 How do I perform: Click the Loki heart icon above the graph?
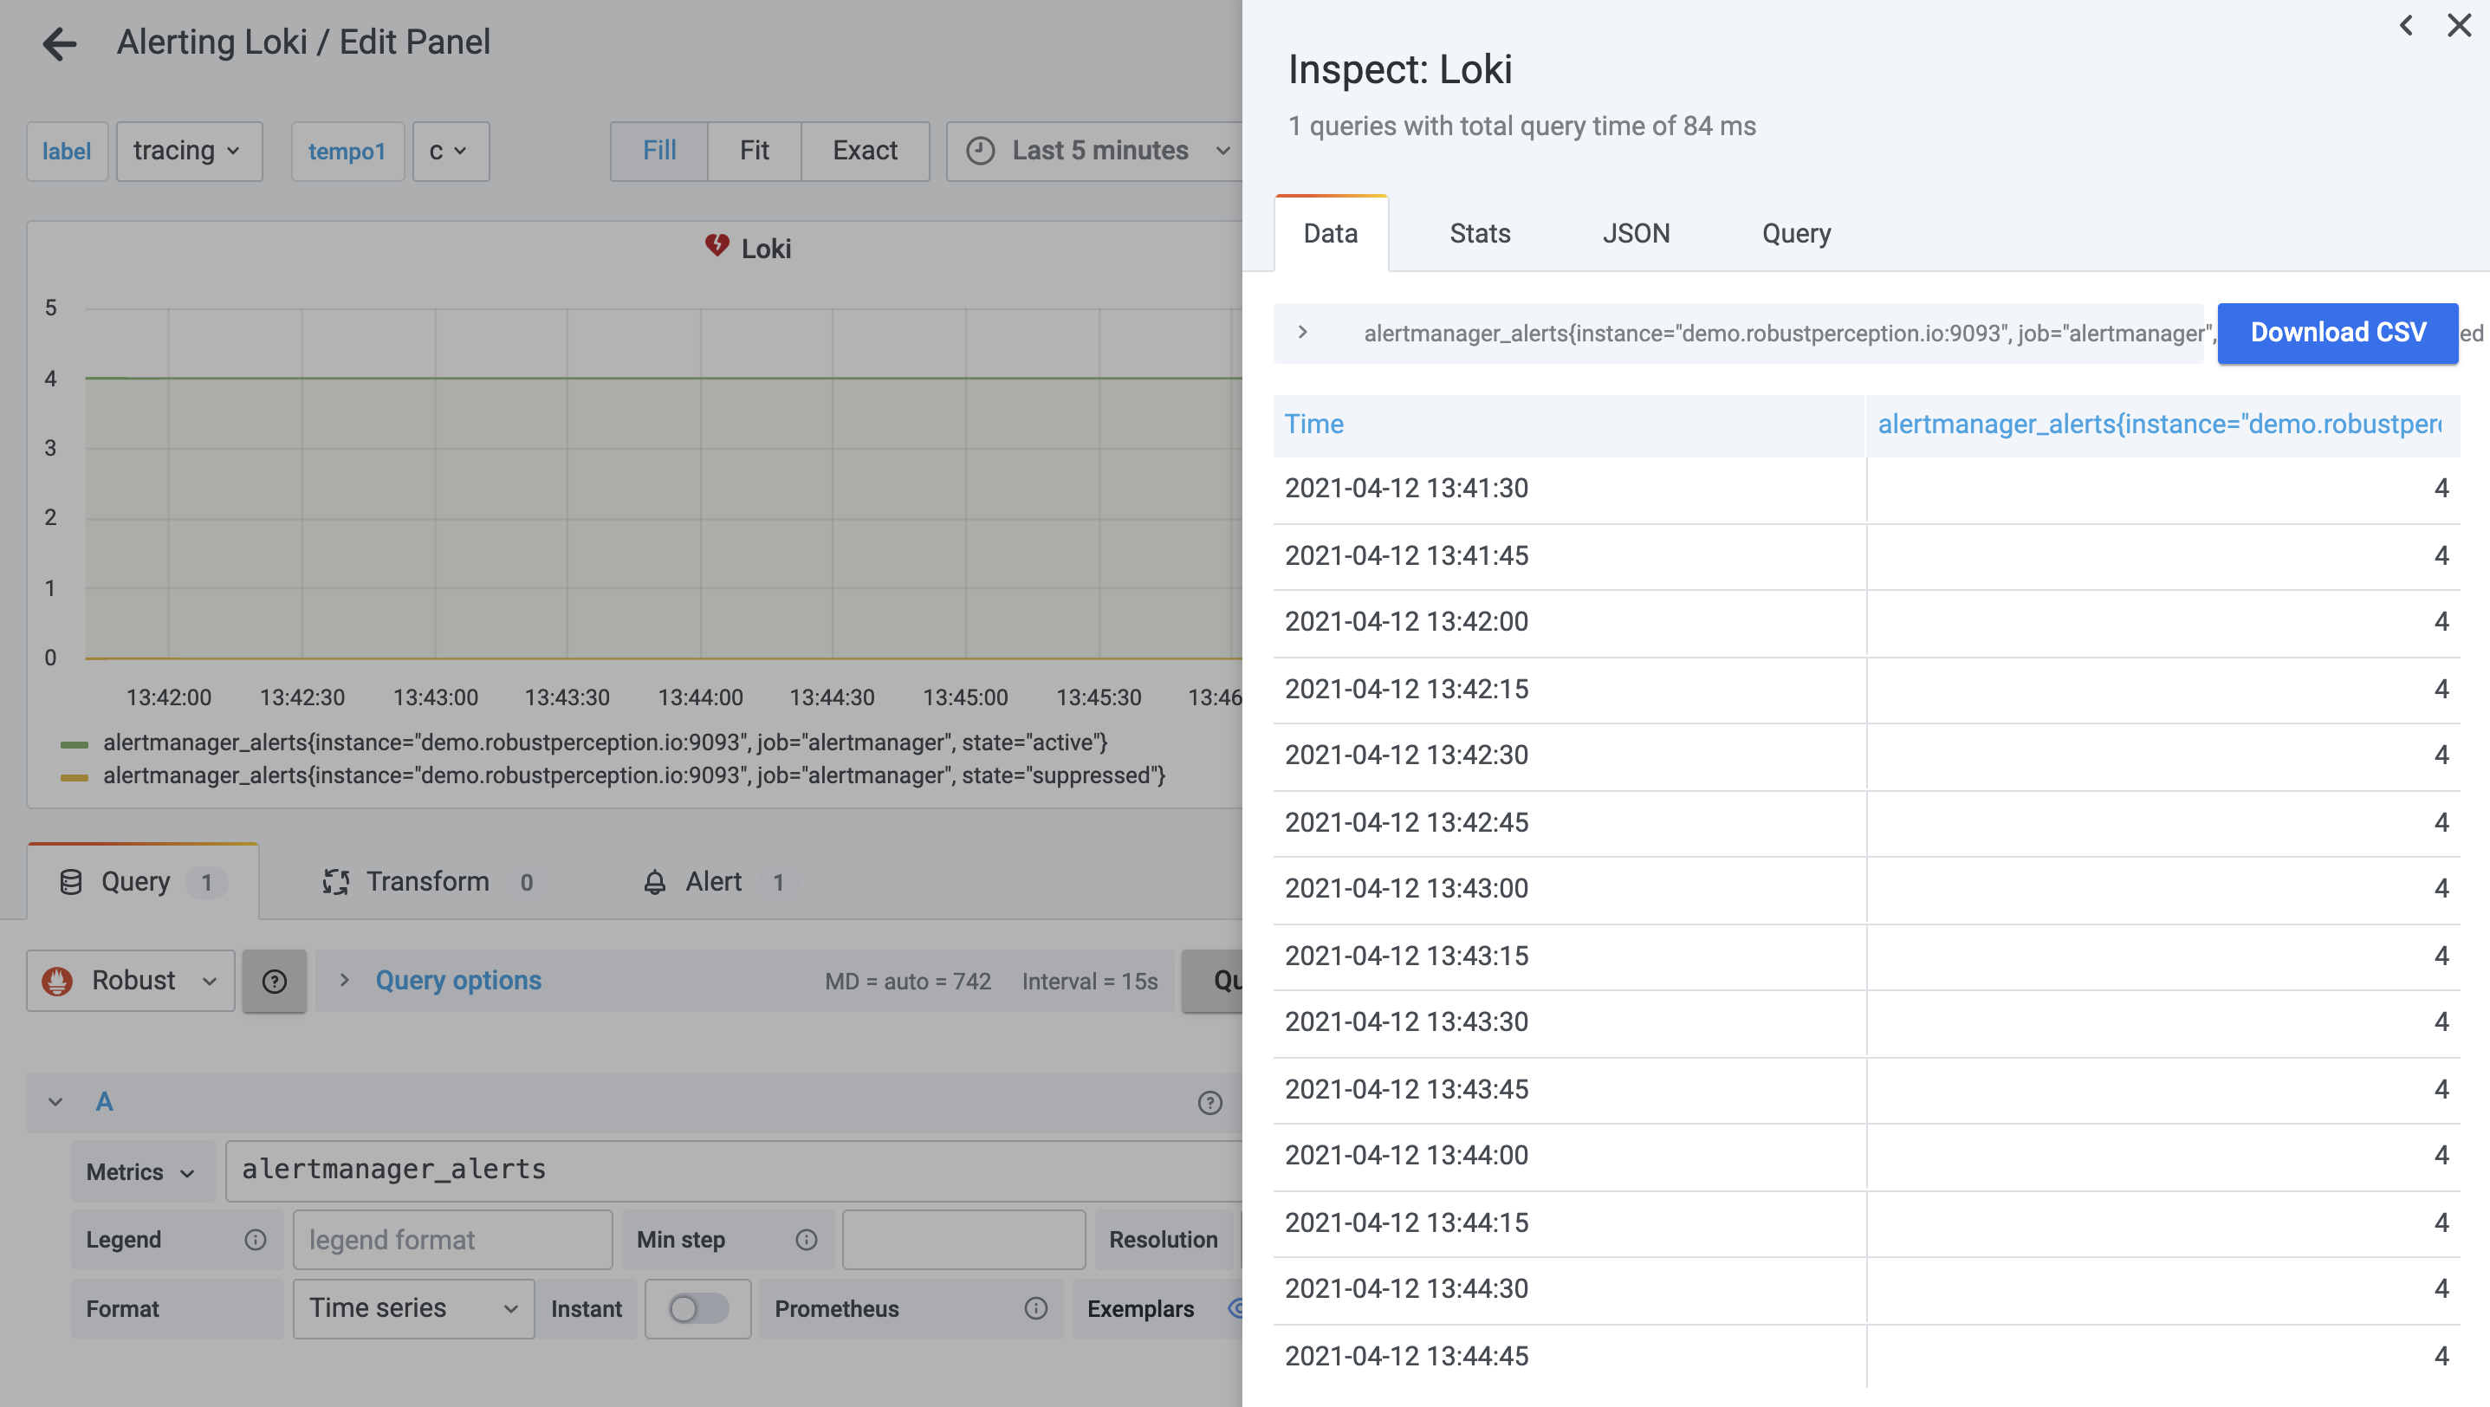[x=717, y=246]
